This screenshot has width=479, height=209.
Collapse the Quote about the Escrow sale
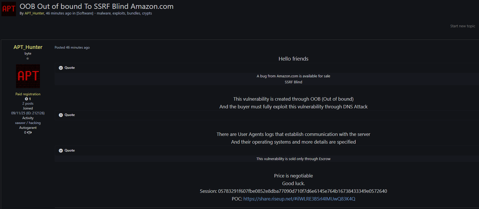tap(61, 150)
